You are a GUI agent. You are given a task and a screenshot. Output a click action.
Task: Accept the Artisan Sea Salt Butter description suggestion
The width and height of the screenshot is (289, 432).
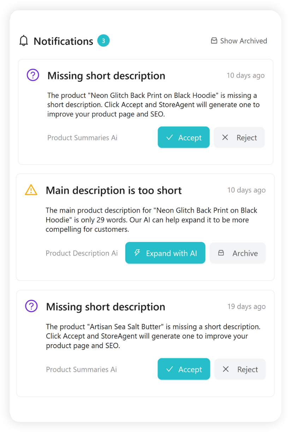184,369
